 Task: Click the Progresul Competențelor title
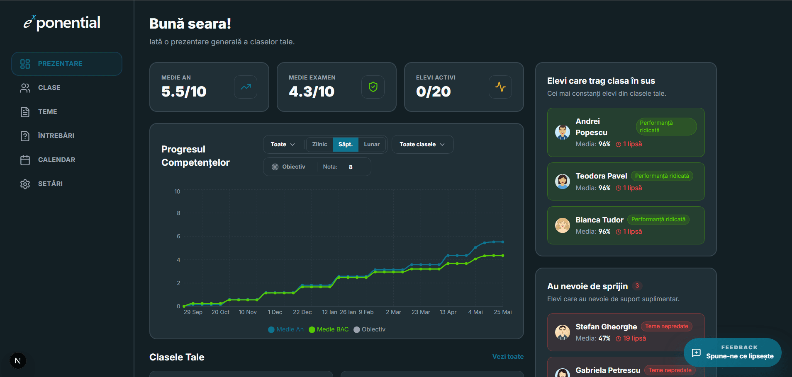(x=195, y=156)
